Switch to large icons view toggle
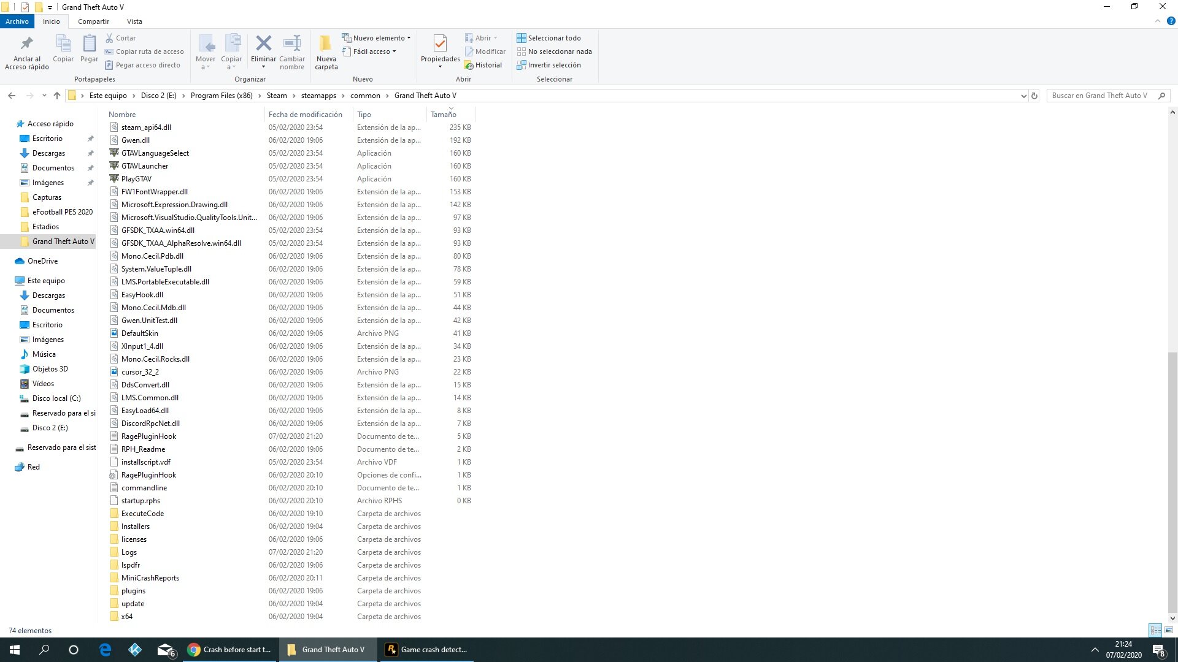 point(1169,630)
